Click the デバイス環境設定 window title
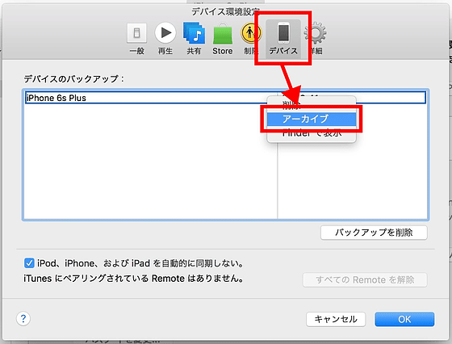 pyautogui.click(x=225, y=11)
